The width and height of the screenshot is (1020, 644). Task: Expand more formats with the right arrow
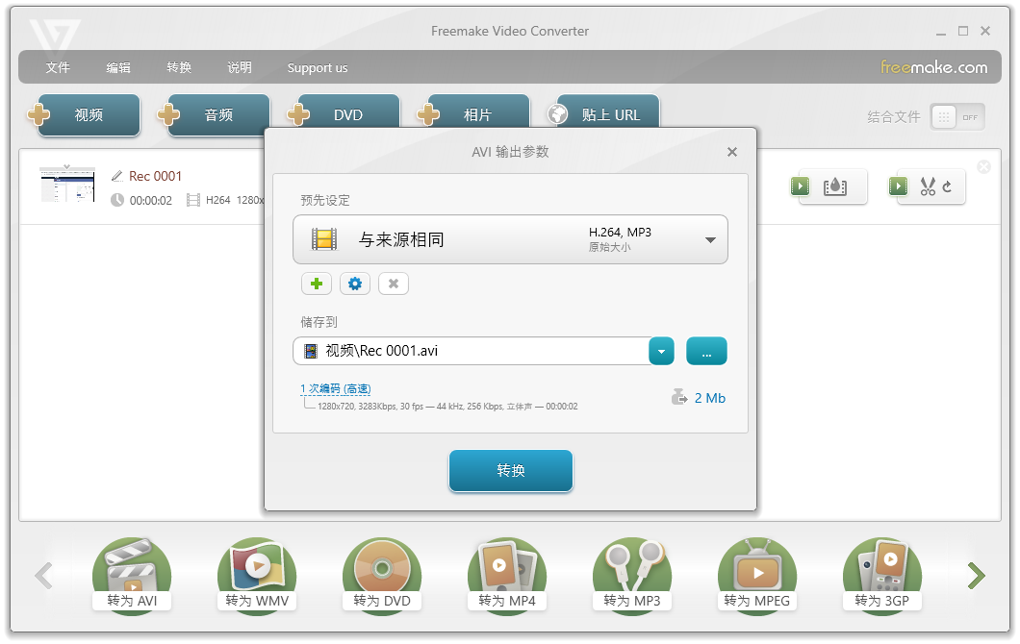[976, 575]
